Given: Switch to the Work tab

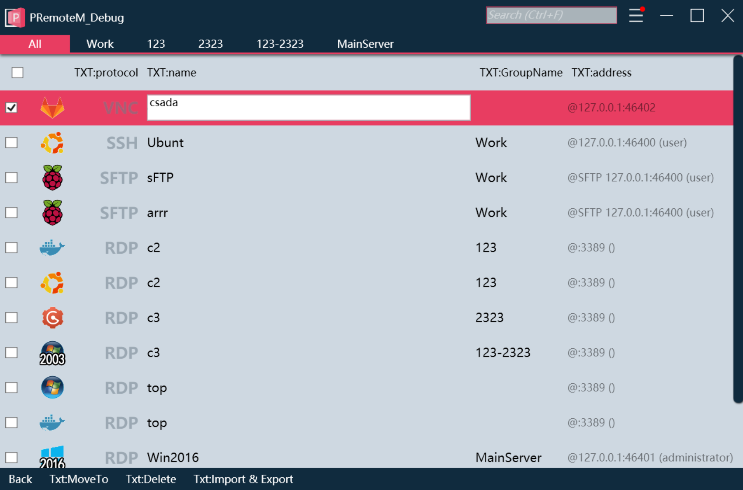Looking at the screenshot, I should [x=100, y=44].
